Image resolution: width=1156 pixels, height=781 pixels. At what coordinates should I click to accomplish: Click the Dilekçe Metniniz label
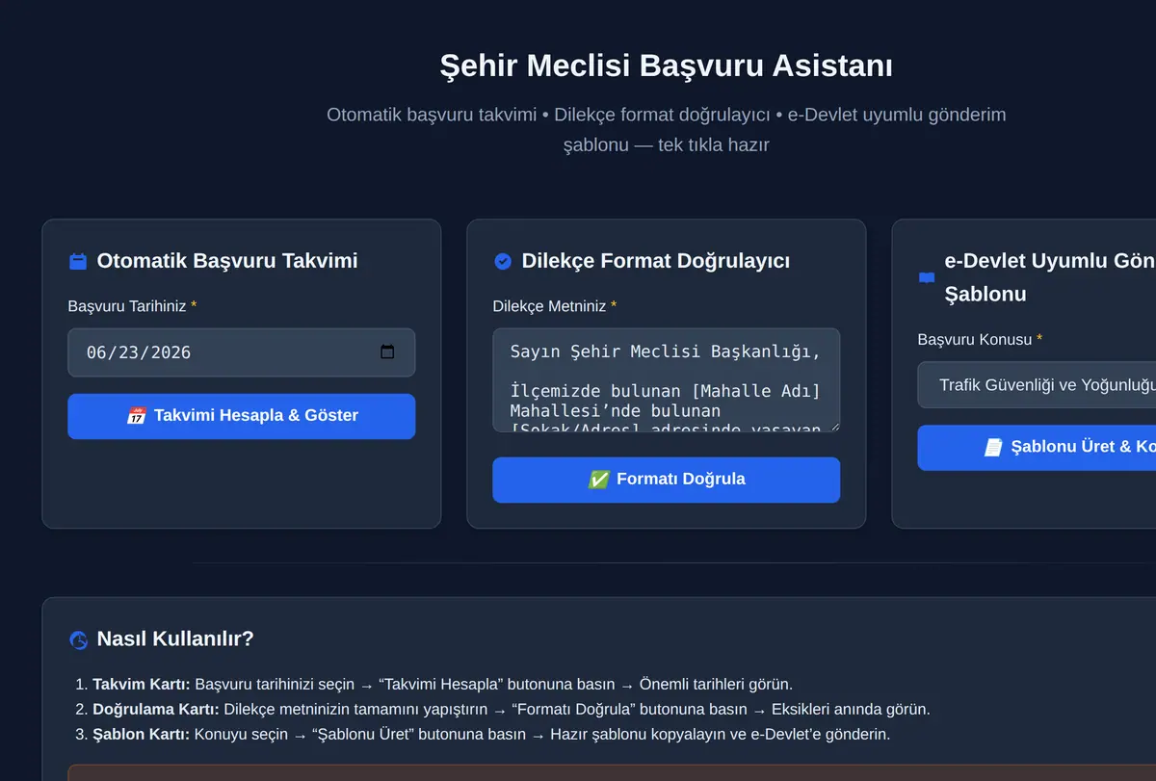(x=555, y=306)
